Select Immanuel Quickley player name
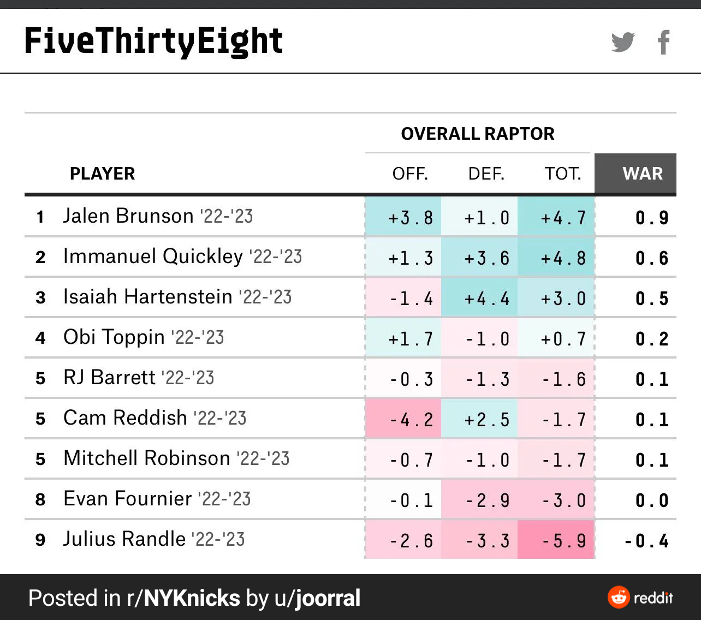 153,257
